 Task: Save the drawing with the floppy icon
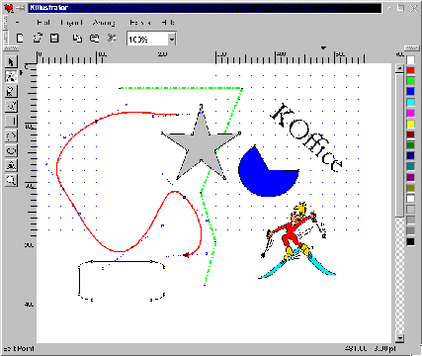point(54,39)
